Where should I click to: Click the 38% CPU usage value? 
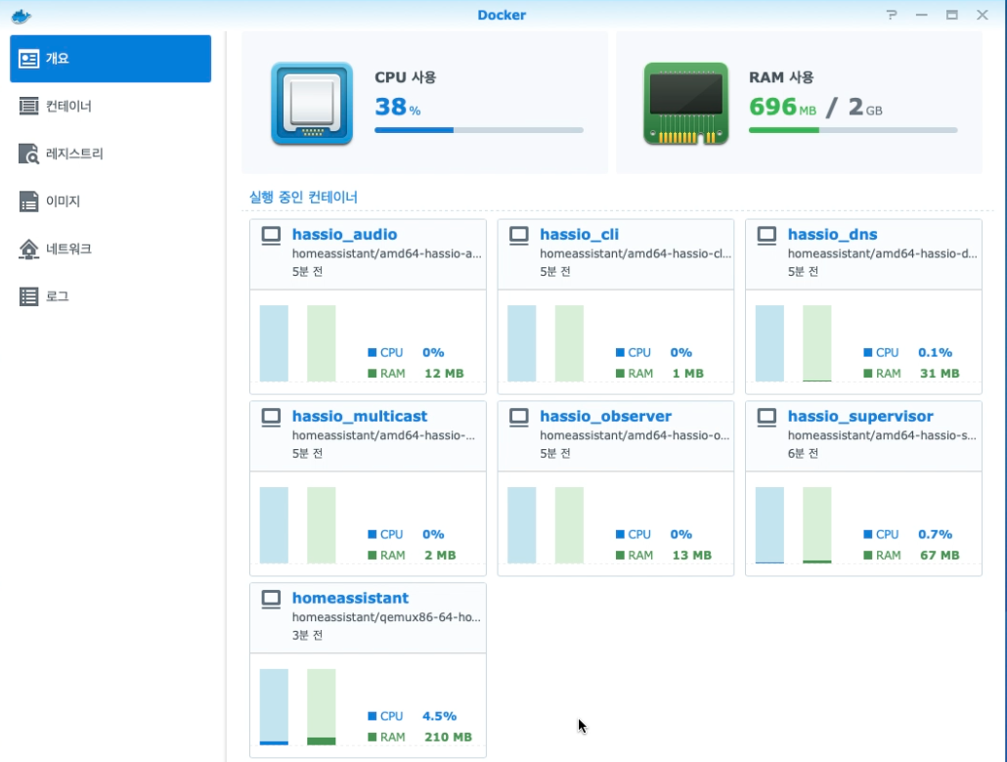coord(398,107)
